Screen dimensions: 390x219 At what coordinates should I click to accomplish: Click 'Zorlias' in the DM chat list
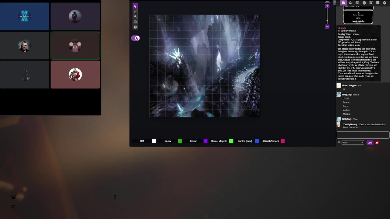346,110
